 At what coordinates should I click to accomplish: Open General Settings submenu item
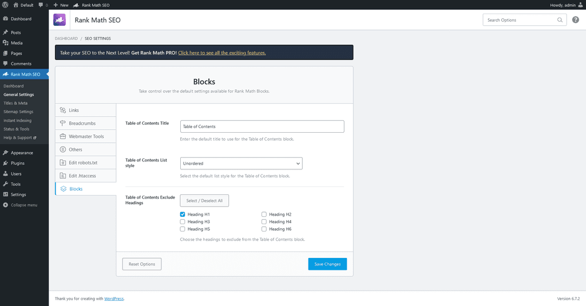click(19, 94)
